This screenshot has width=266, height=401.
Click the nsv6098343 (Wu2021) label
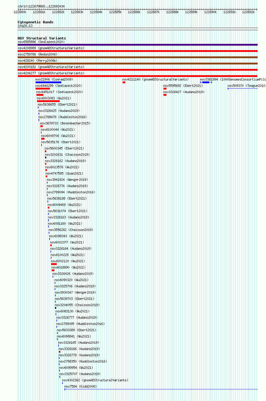66,236
